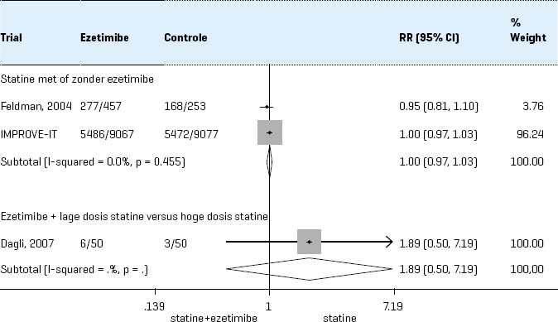
Task: Click the Statine met of zonder ezetimibe heading
Action: point(77,79)
